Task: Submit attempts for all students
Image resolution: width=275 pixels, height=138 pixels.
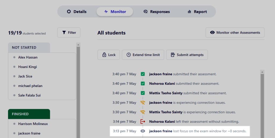Action: (187, 55)
